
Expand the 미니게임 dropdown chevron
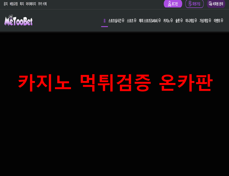pos(196,20)
